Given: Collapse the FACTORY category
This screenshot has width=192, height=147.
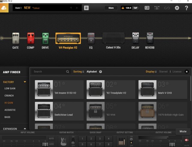Looking at the screenshot, I should [x=25, y=82].
